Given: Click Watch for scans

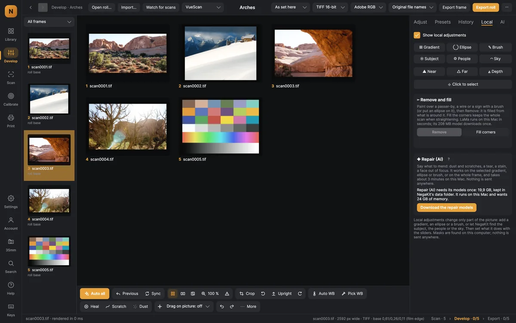Looking at the screenshot, I should (x=161, y=7).
